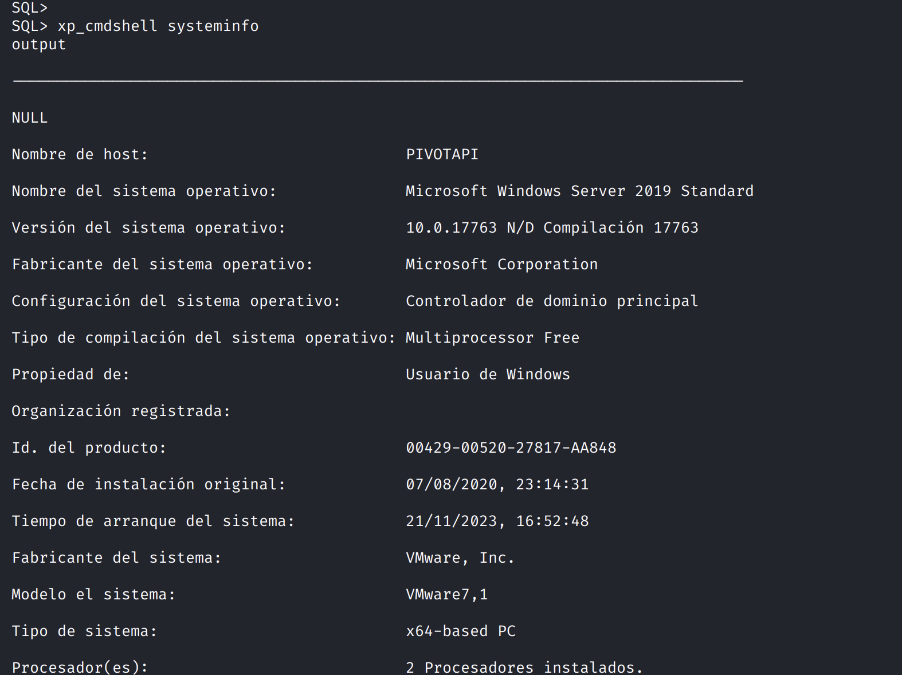The width and height of the screenshot is (902, 675).
Task: Click the 'Usuario de Windows' owner value
Action: click(488, 375)
